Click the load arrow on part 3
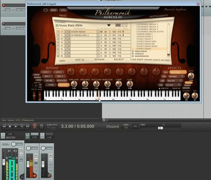 click(98, 39)
